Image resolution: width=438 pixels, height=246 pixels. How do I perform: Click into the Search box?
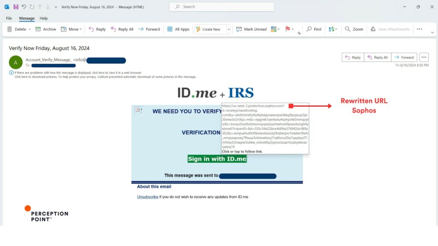pyautogui.click(x=222, y=7)
